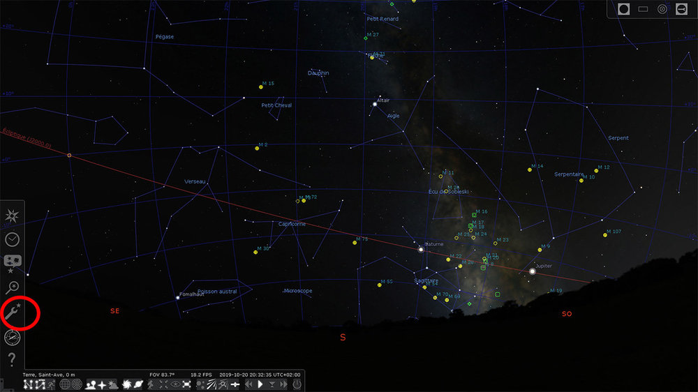The height and width of the screenshot is (392, 698).
Task: Toggle ocular view circle icon
Action: (623, 9)
